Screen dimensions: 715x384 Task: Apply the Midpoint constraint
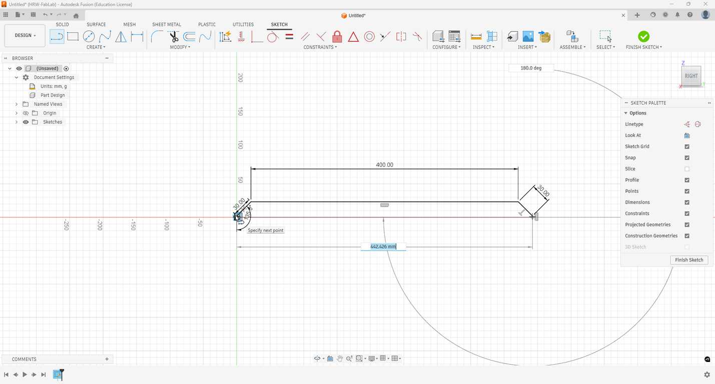353,36
